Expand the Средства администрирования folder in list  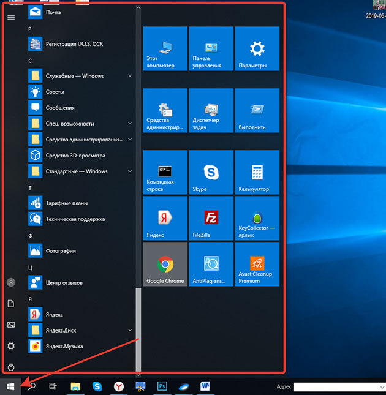[130, 139]
